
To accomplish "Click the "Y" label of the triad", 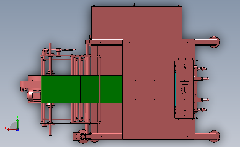I will [x=17, y=116].
